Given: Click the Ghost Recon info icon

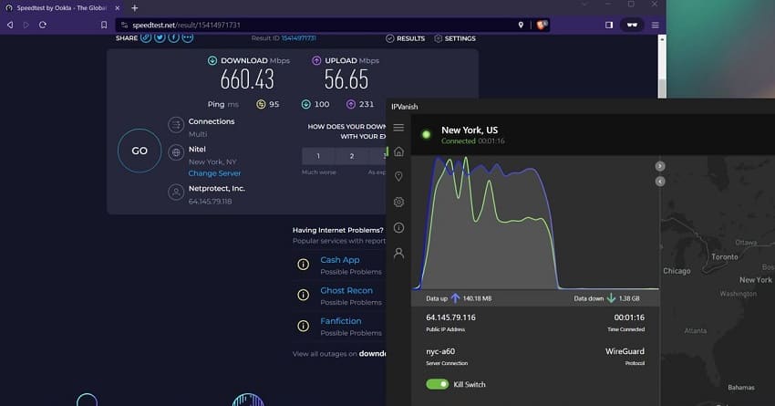Looking at the screenshot, I should tap(304, 296).
